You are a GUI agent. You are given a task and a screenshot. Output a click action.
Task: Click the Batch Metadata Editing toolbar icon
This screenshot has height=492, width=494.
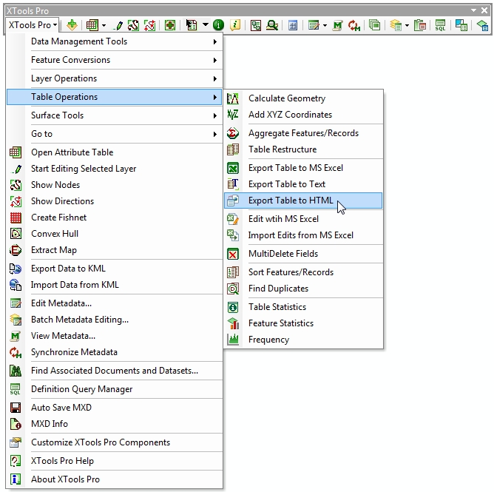coord(396,25)
